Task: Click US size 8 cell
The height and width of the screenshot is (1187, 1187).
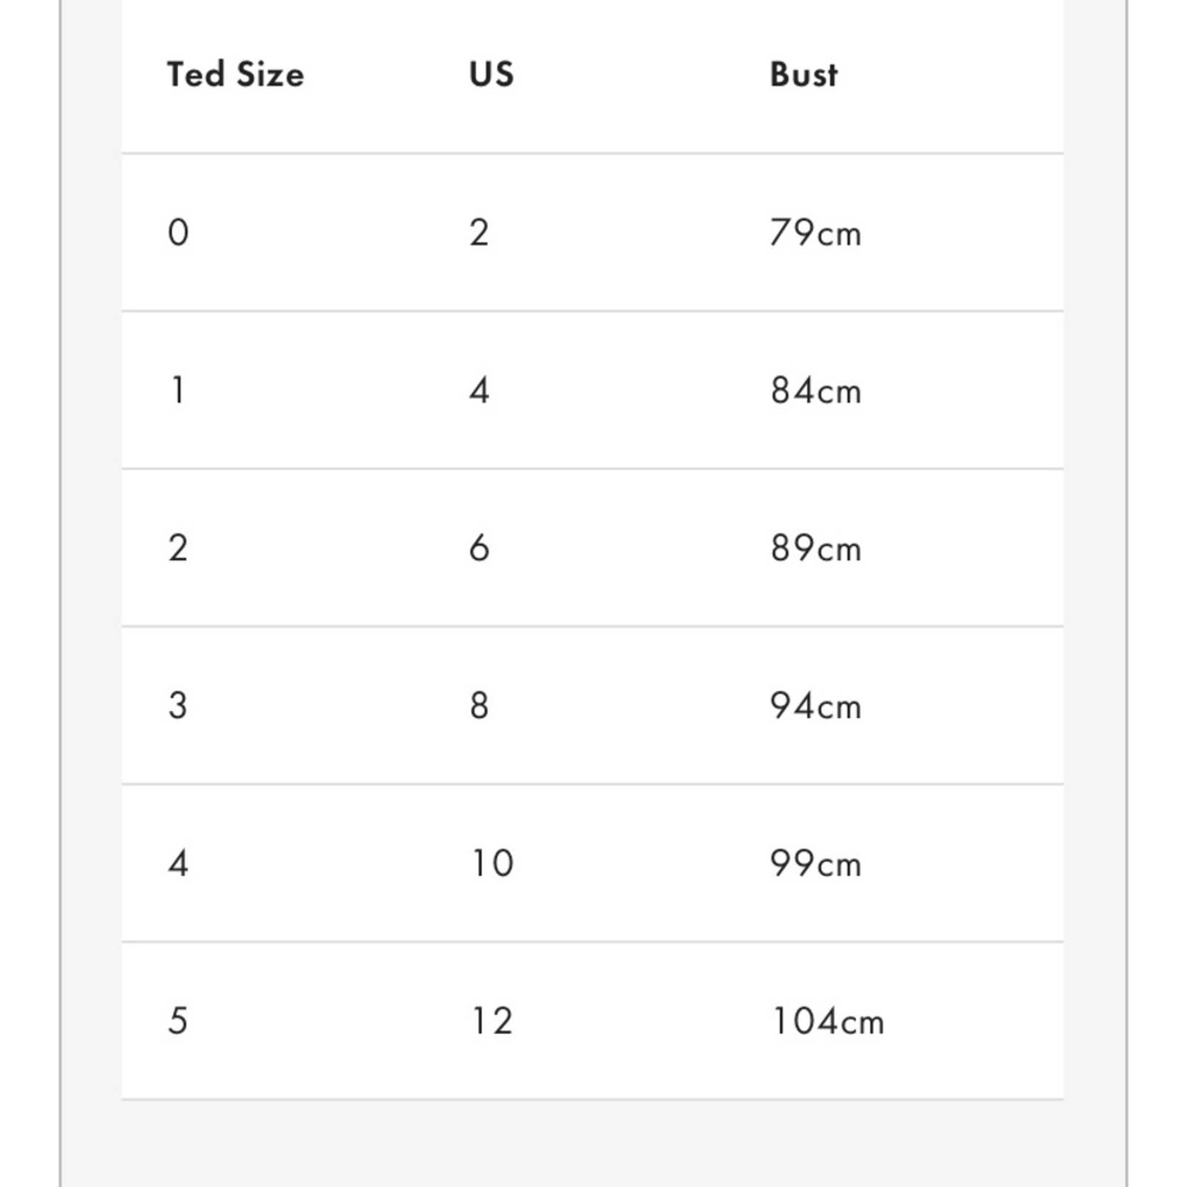Action: tap(479, 706)
